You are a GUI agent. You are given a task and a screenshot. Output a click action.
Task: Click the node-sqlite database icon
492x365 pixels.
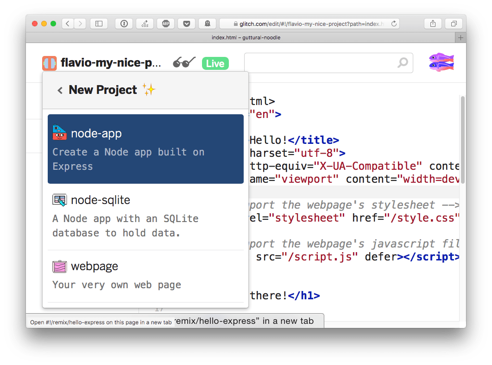click(x=59, y=200)
